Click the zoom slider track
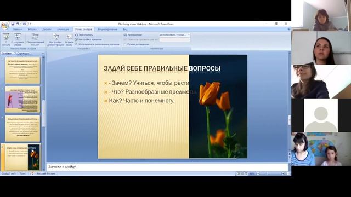This screenshot has width=351, height=197. click(270, 173)
